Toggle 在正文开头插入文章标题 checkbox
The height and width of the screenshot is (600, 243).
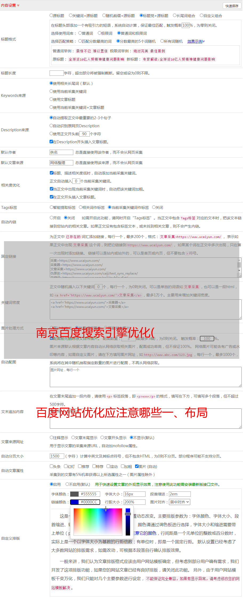51,197
